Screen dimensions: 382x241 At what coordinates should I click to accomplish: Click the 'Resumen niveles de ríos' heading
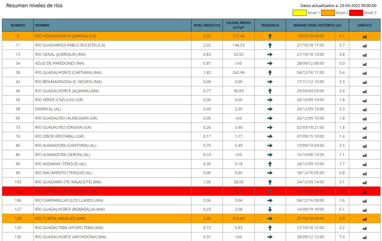tap(34, 6)
